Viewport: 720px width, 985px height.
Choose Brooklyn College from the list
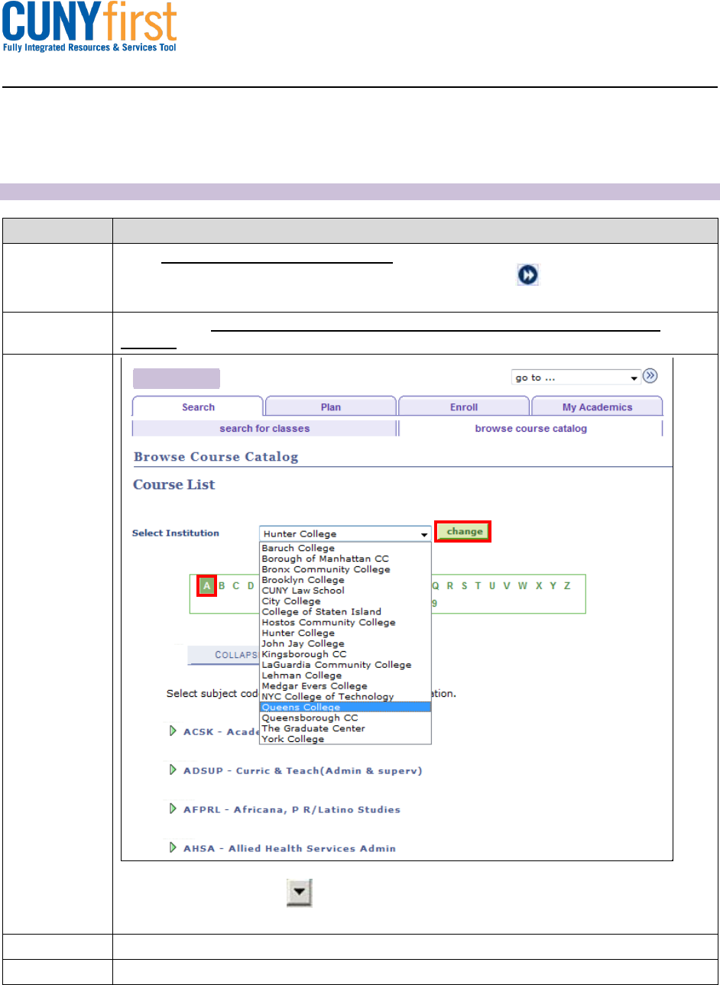click(345, 580)
